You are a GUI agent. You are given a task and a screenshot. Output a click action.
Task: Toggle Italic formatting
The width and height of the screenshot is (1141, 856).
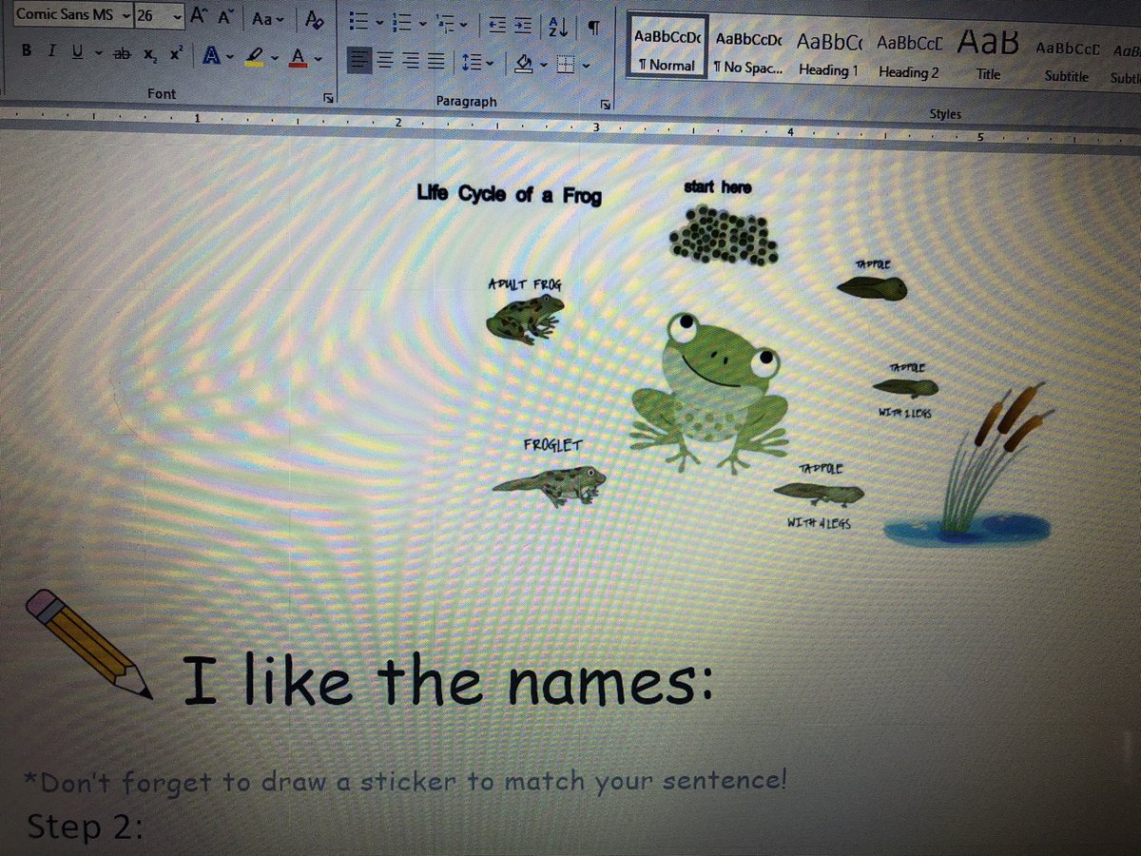tap(50, 51)
